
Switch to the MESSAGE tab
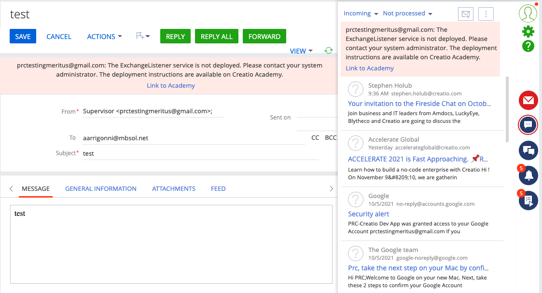pos(36,188)
